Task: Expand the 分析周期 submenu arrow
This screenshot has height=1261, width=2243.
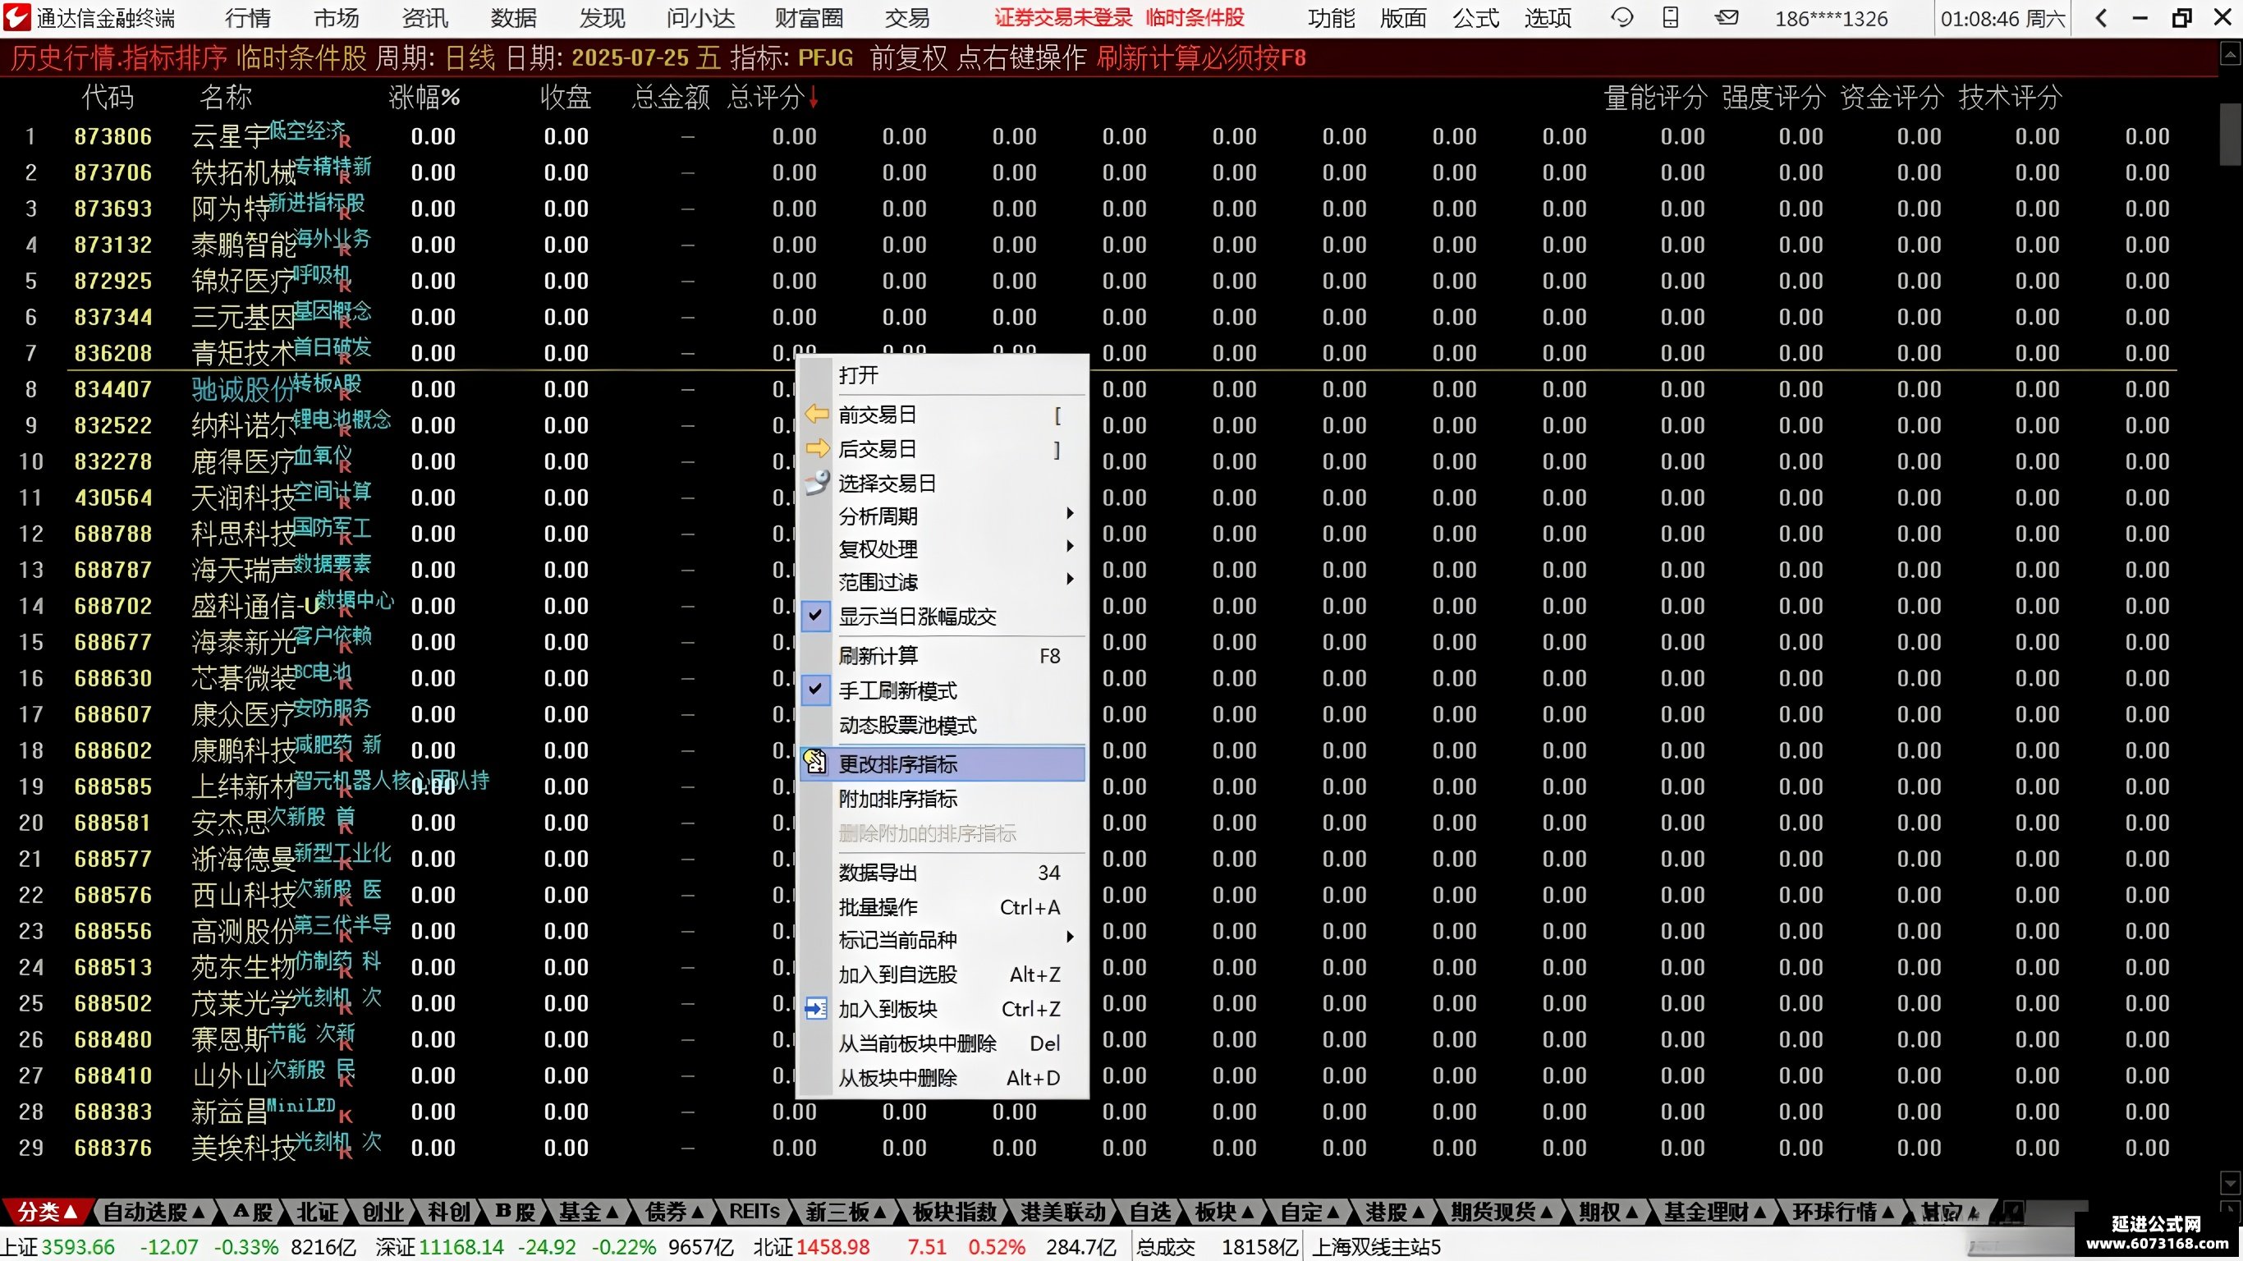Action: pos(1070,515)
